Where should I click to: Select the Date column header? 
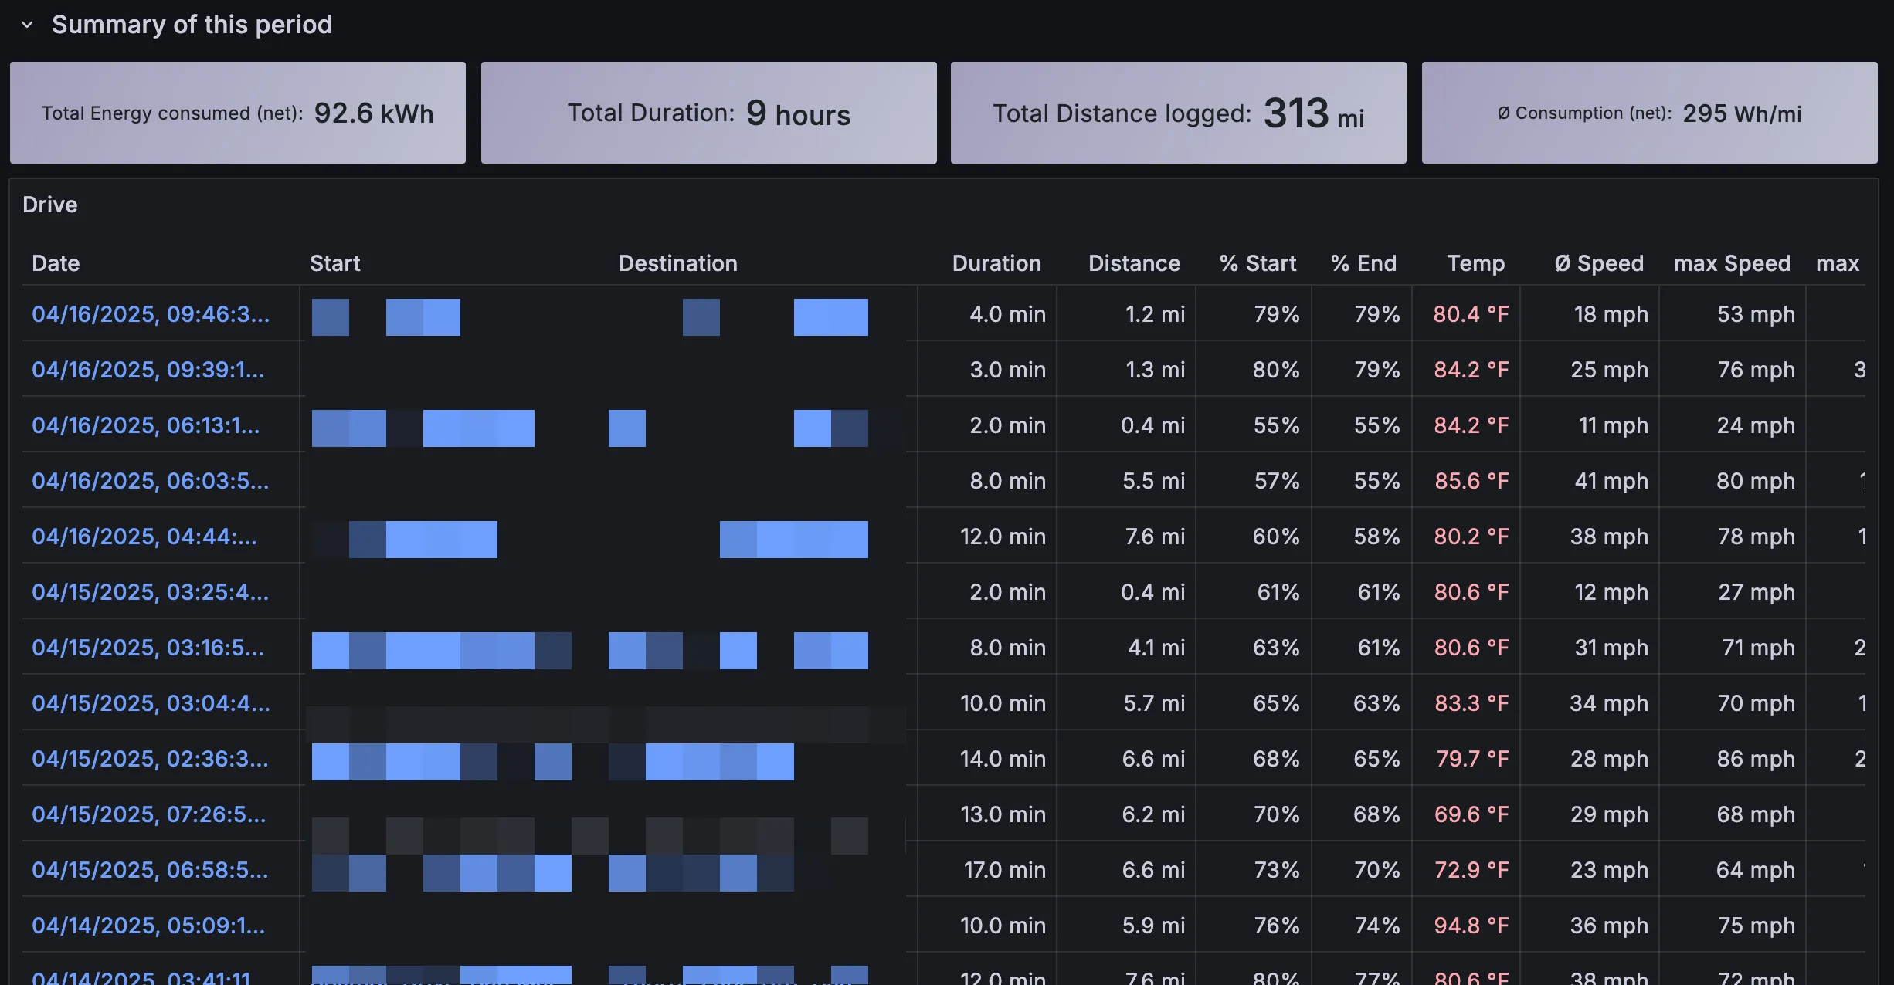click(x=55, y=263)
